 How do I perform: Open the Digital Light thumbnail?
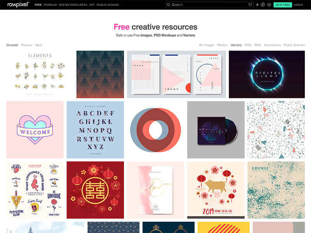[267, 74]
